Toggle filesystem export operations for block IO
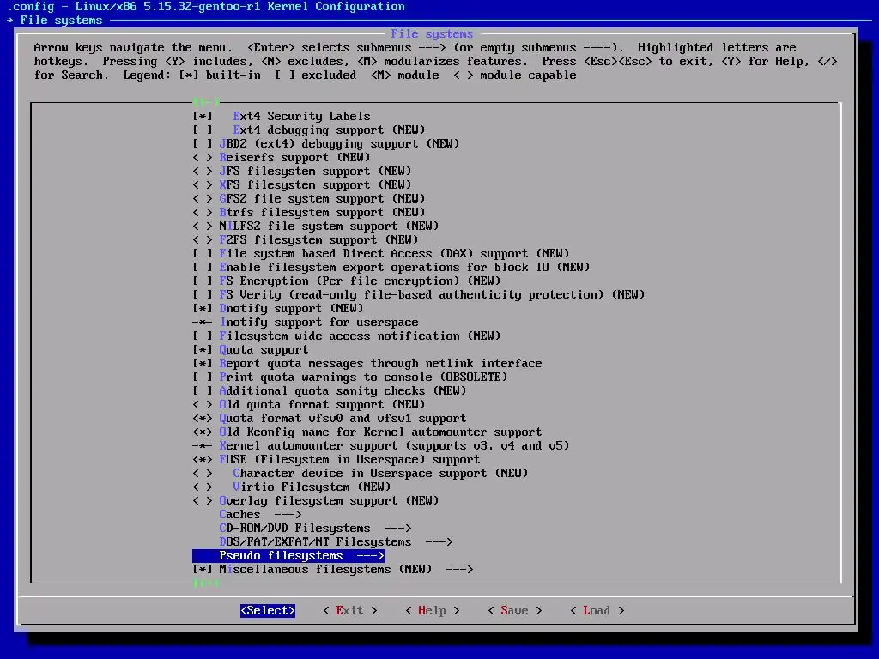Viewport: 879px width, 659px height. (x=391, y=268)
